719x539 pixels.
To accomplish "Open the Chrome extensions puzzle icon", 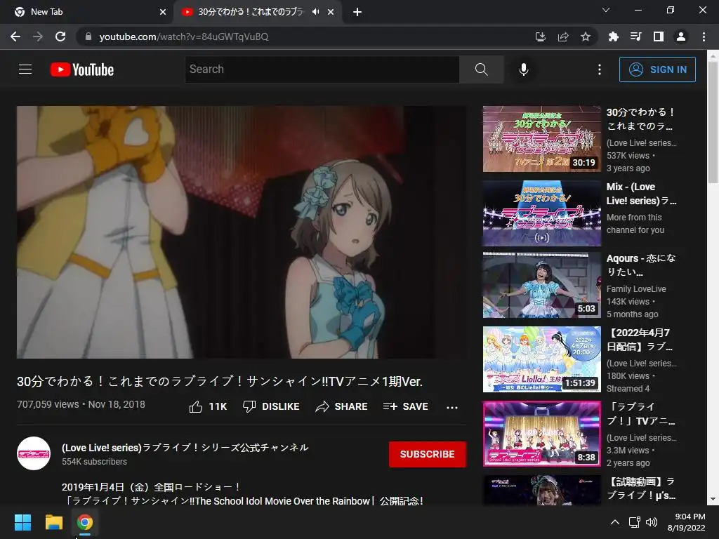I will [613, 36].
